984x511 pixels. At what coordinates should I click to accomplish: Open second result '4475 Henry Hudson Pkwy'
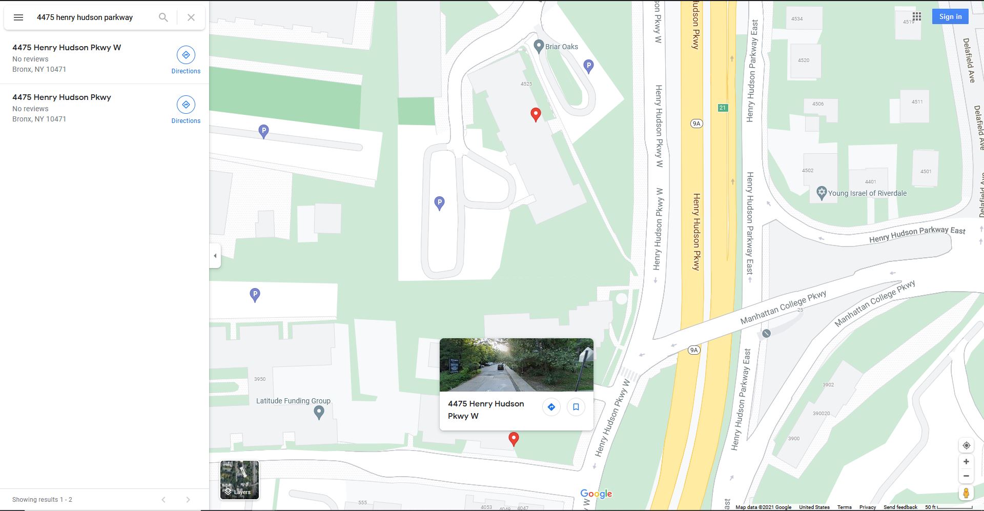[x=61, y=97]
